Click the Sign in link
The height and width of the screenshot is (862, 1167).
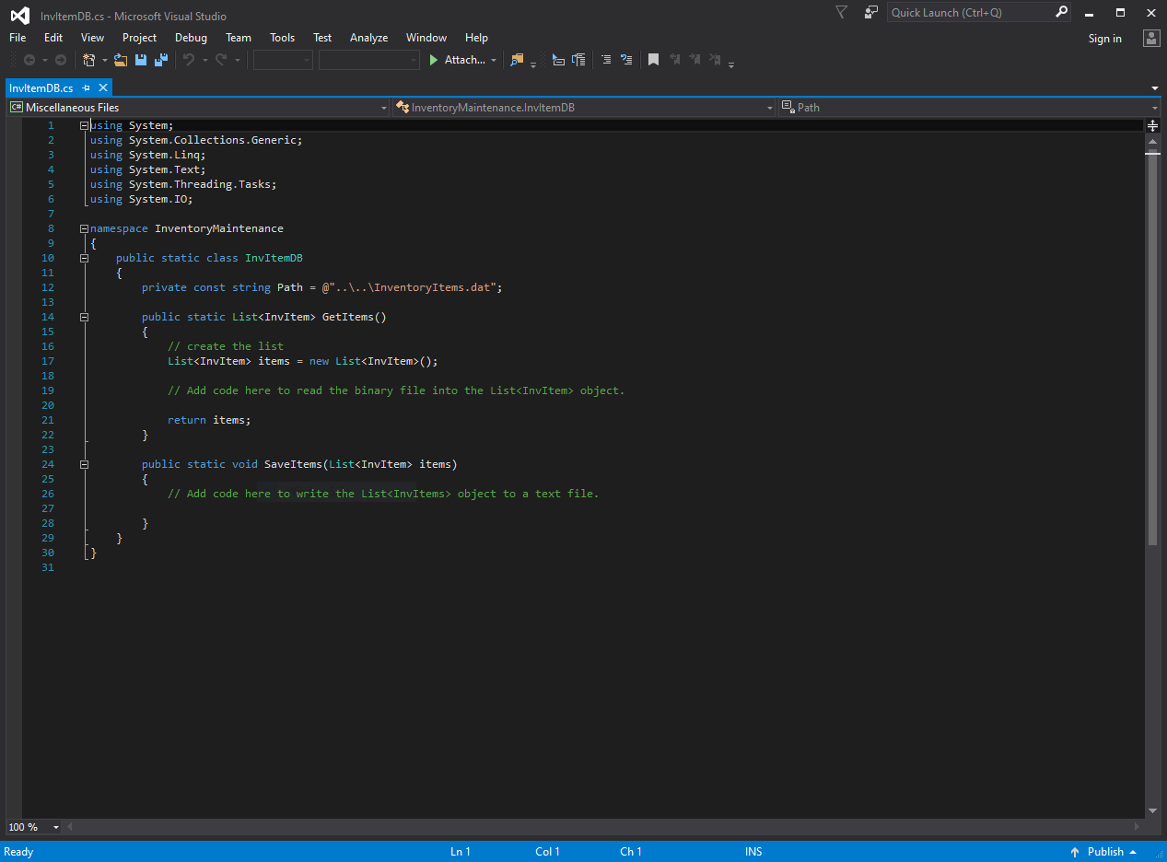click(1104, 38)
